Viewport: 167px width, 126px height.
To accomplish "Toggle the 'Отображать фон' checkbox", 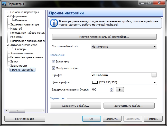I will [54, 68].
